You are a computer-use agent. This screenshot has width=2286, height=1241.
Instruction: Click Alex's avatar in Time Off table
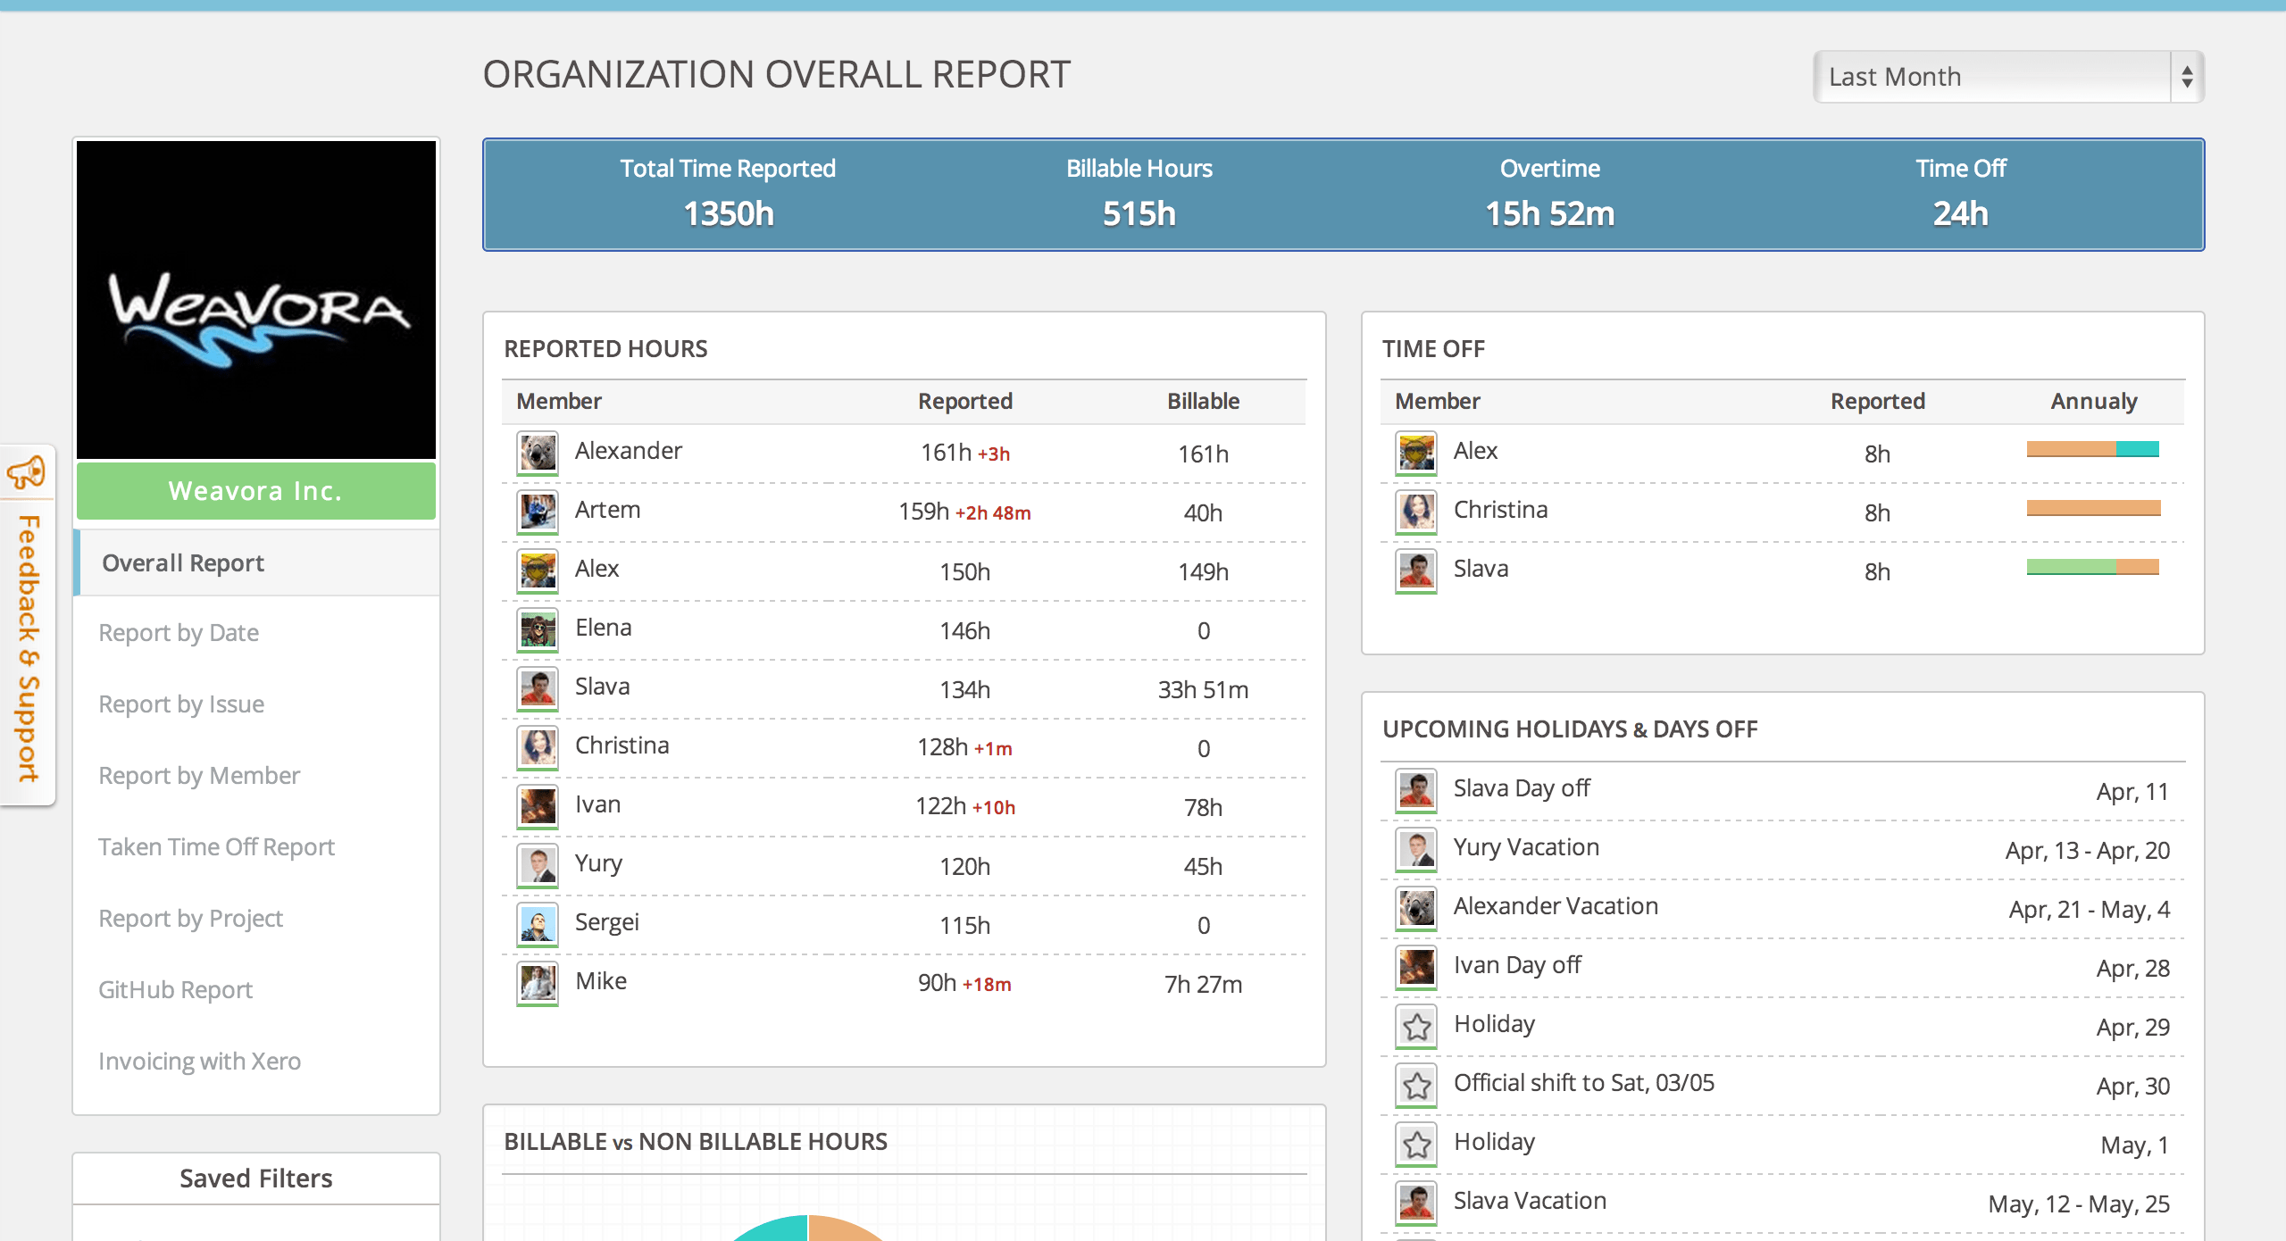(x=1416, y=454)
